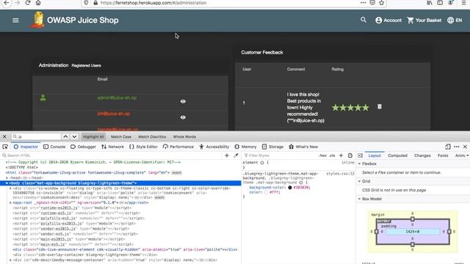
Task: Delete the 'I love this shop!' feedback
Action: tap(380, 106)
